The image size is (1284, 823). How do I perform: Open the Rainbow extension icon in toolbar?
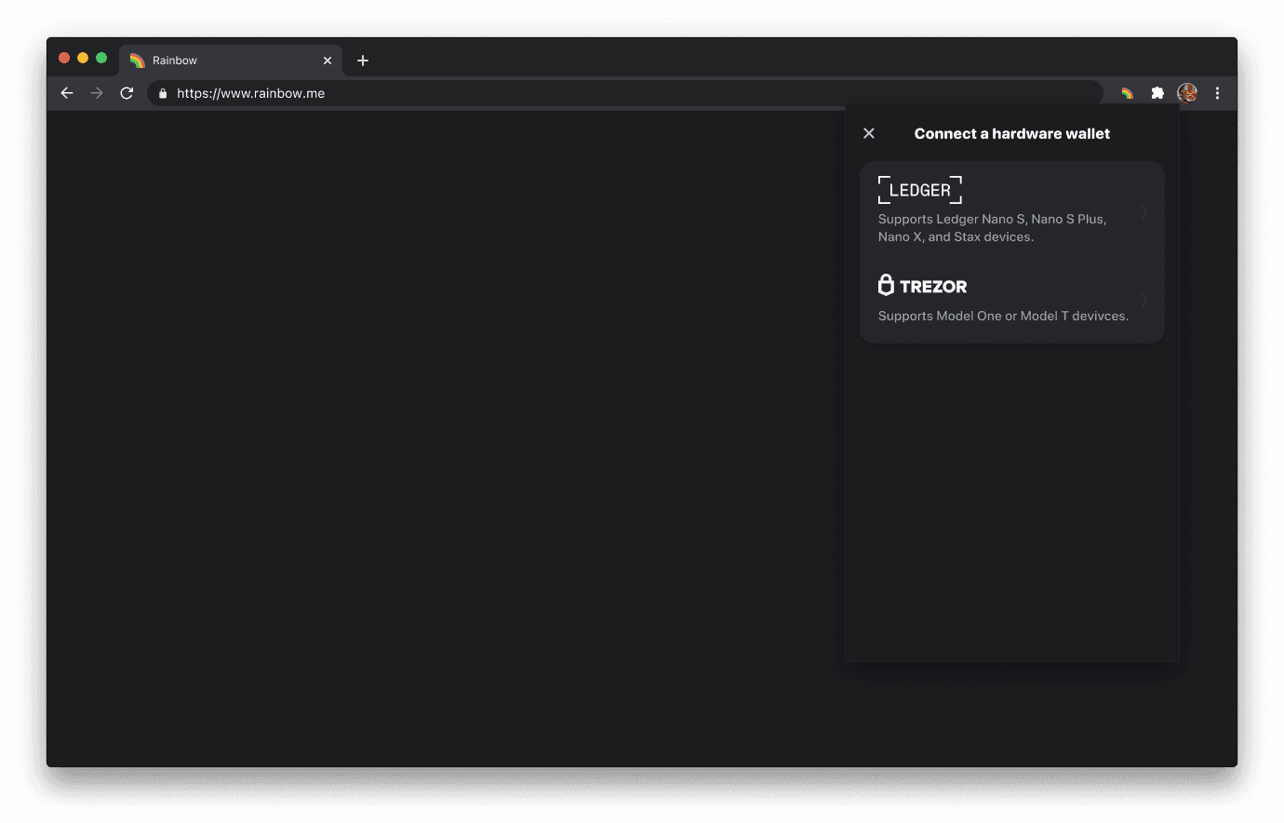(1127, 93)
